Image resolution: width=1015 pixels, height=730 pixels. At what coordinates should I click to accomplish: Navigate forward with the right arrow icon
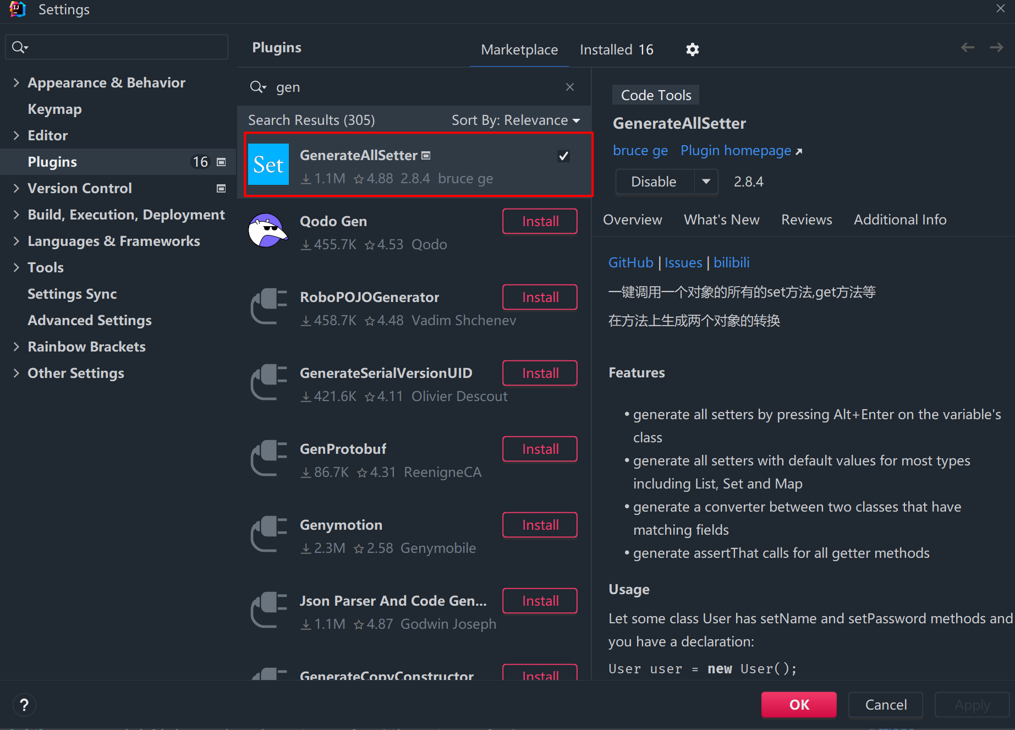click(996, 48)
